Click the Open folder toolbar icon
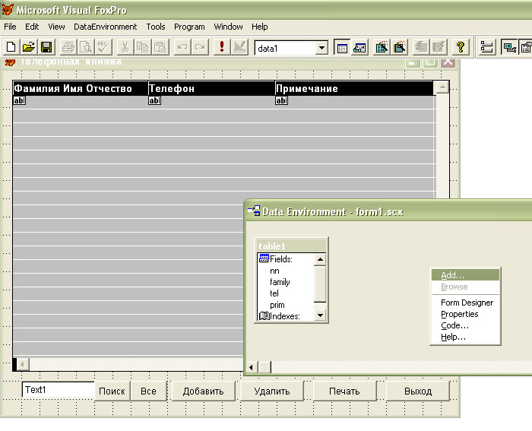The image size is (532, 431). [29, 47]
